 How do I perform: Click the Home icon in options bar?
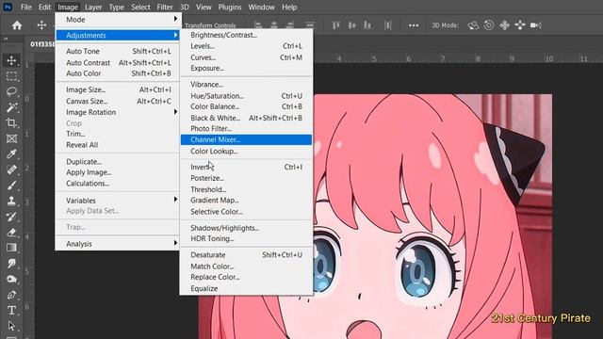(17, 25)
